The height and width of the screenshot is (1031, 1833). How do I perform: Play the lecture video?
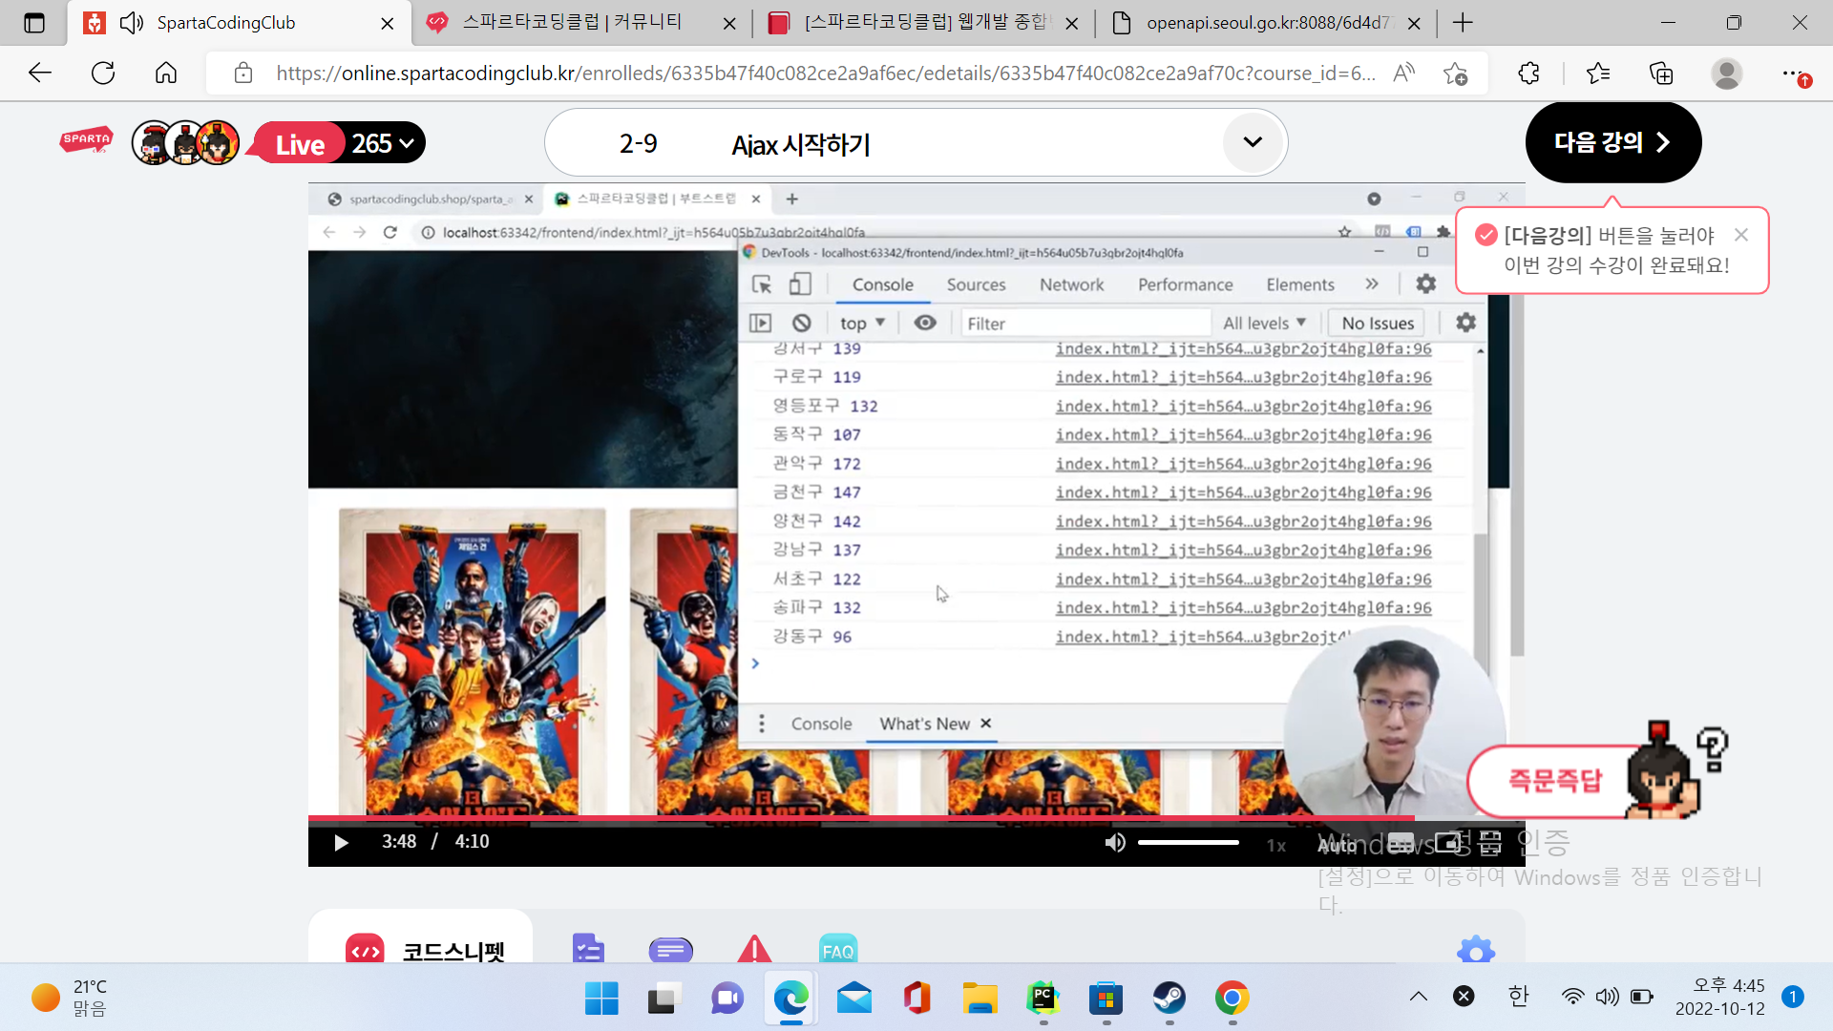[x=341, y=842]
